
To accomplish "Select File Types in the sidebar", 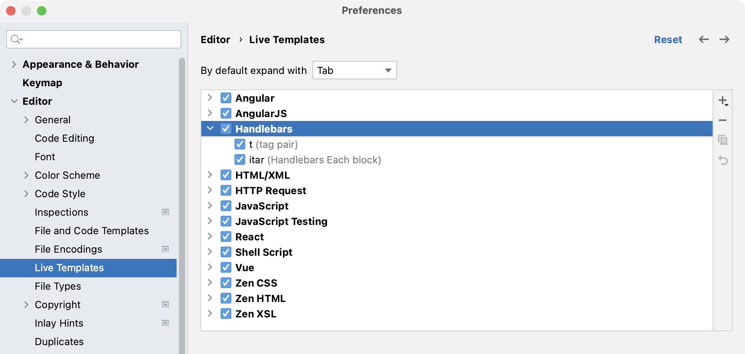I will coord(58,286).
